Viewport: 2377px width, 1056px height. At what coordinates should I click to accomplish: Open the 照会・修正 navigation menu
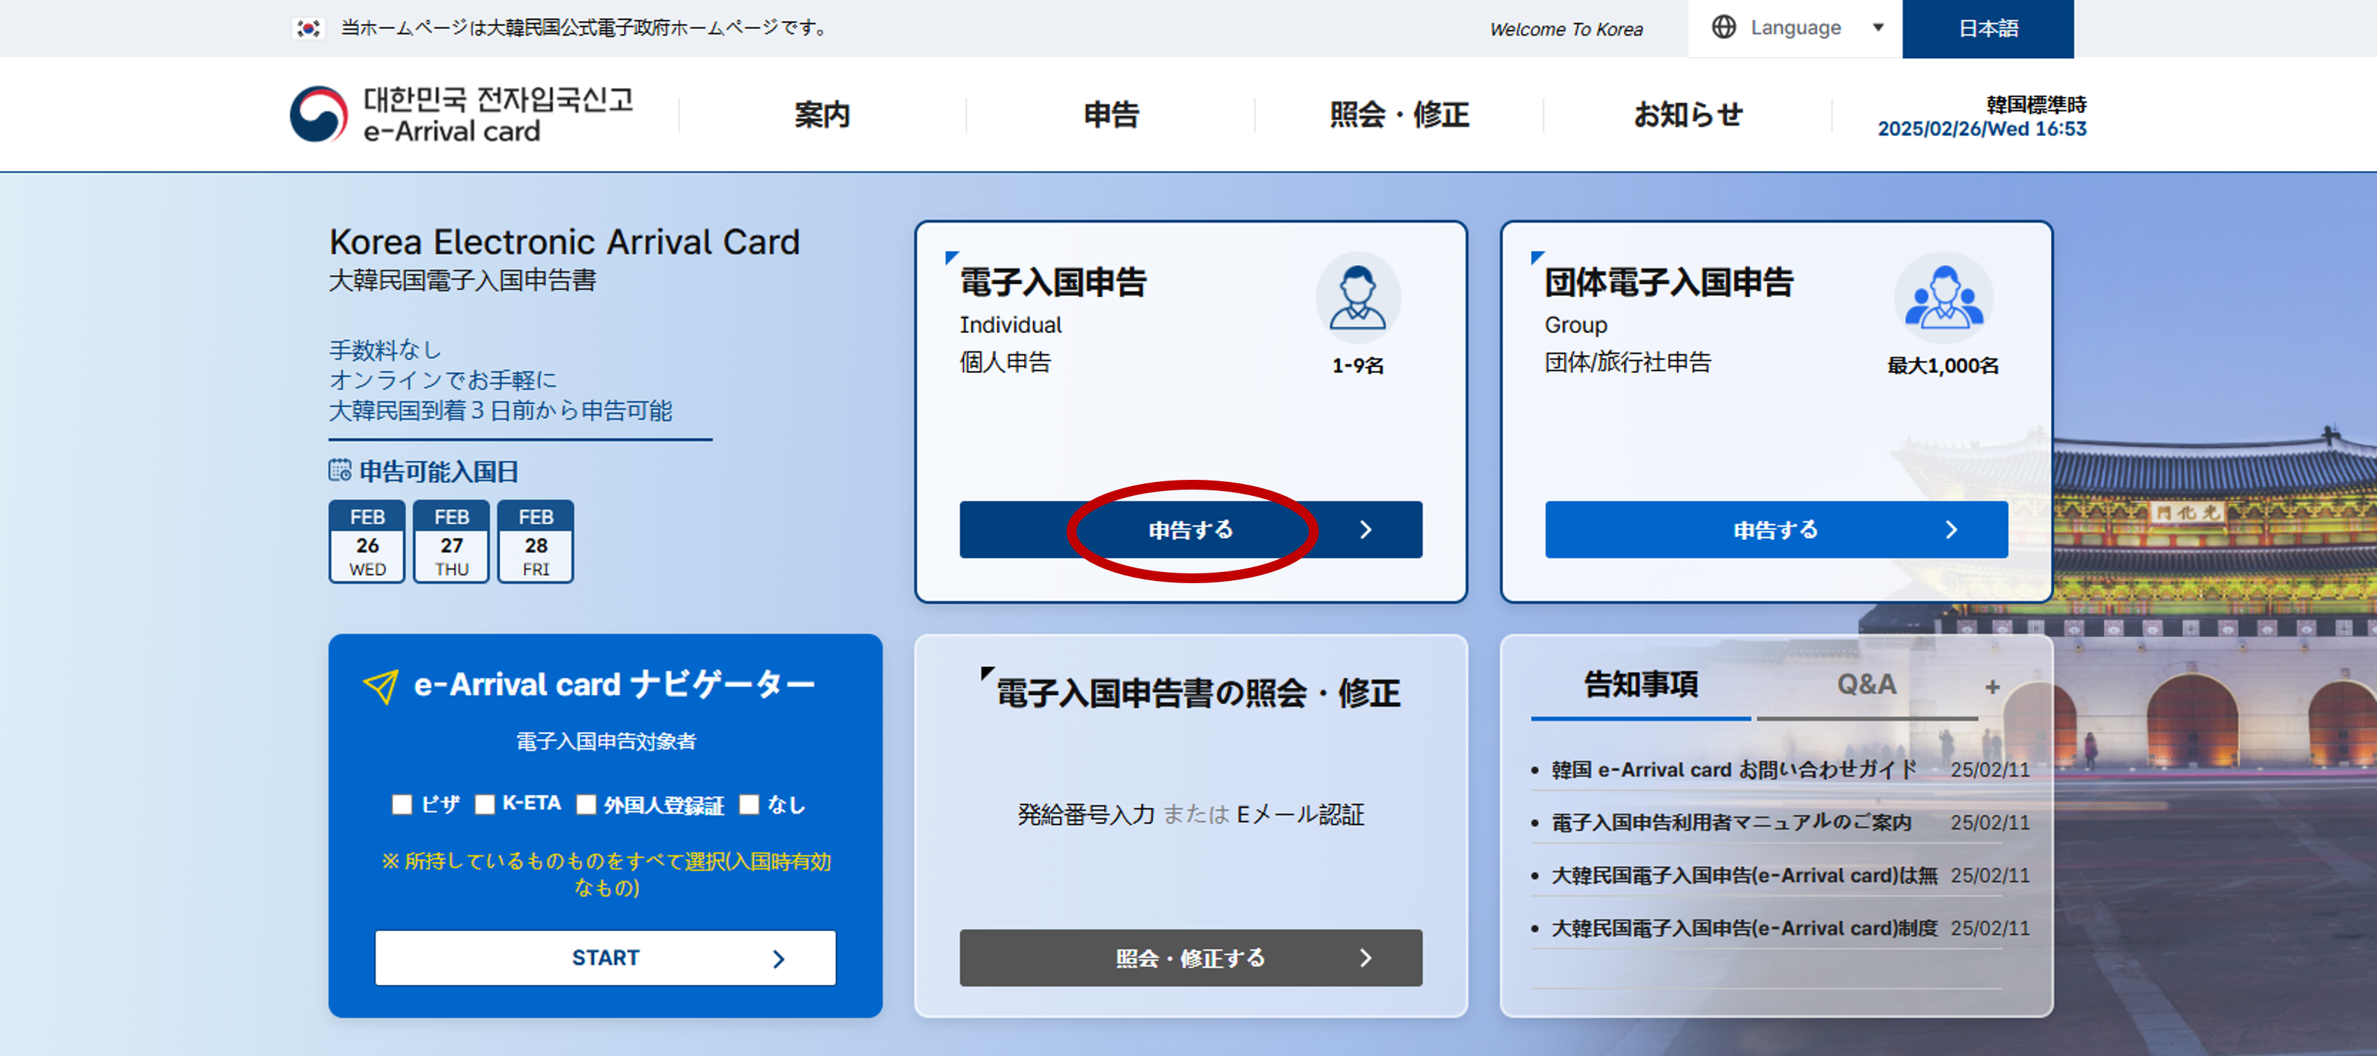click(1398, 115)
